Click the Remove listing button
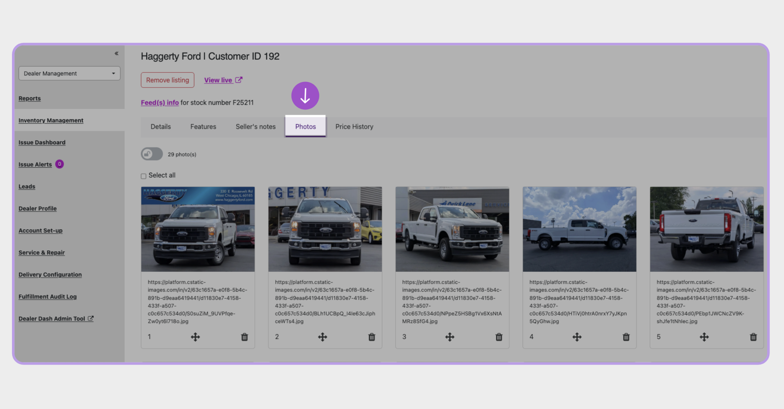784x409 pixels. tap(168, 80)
